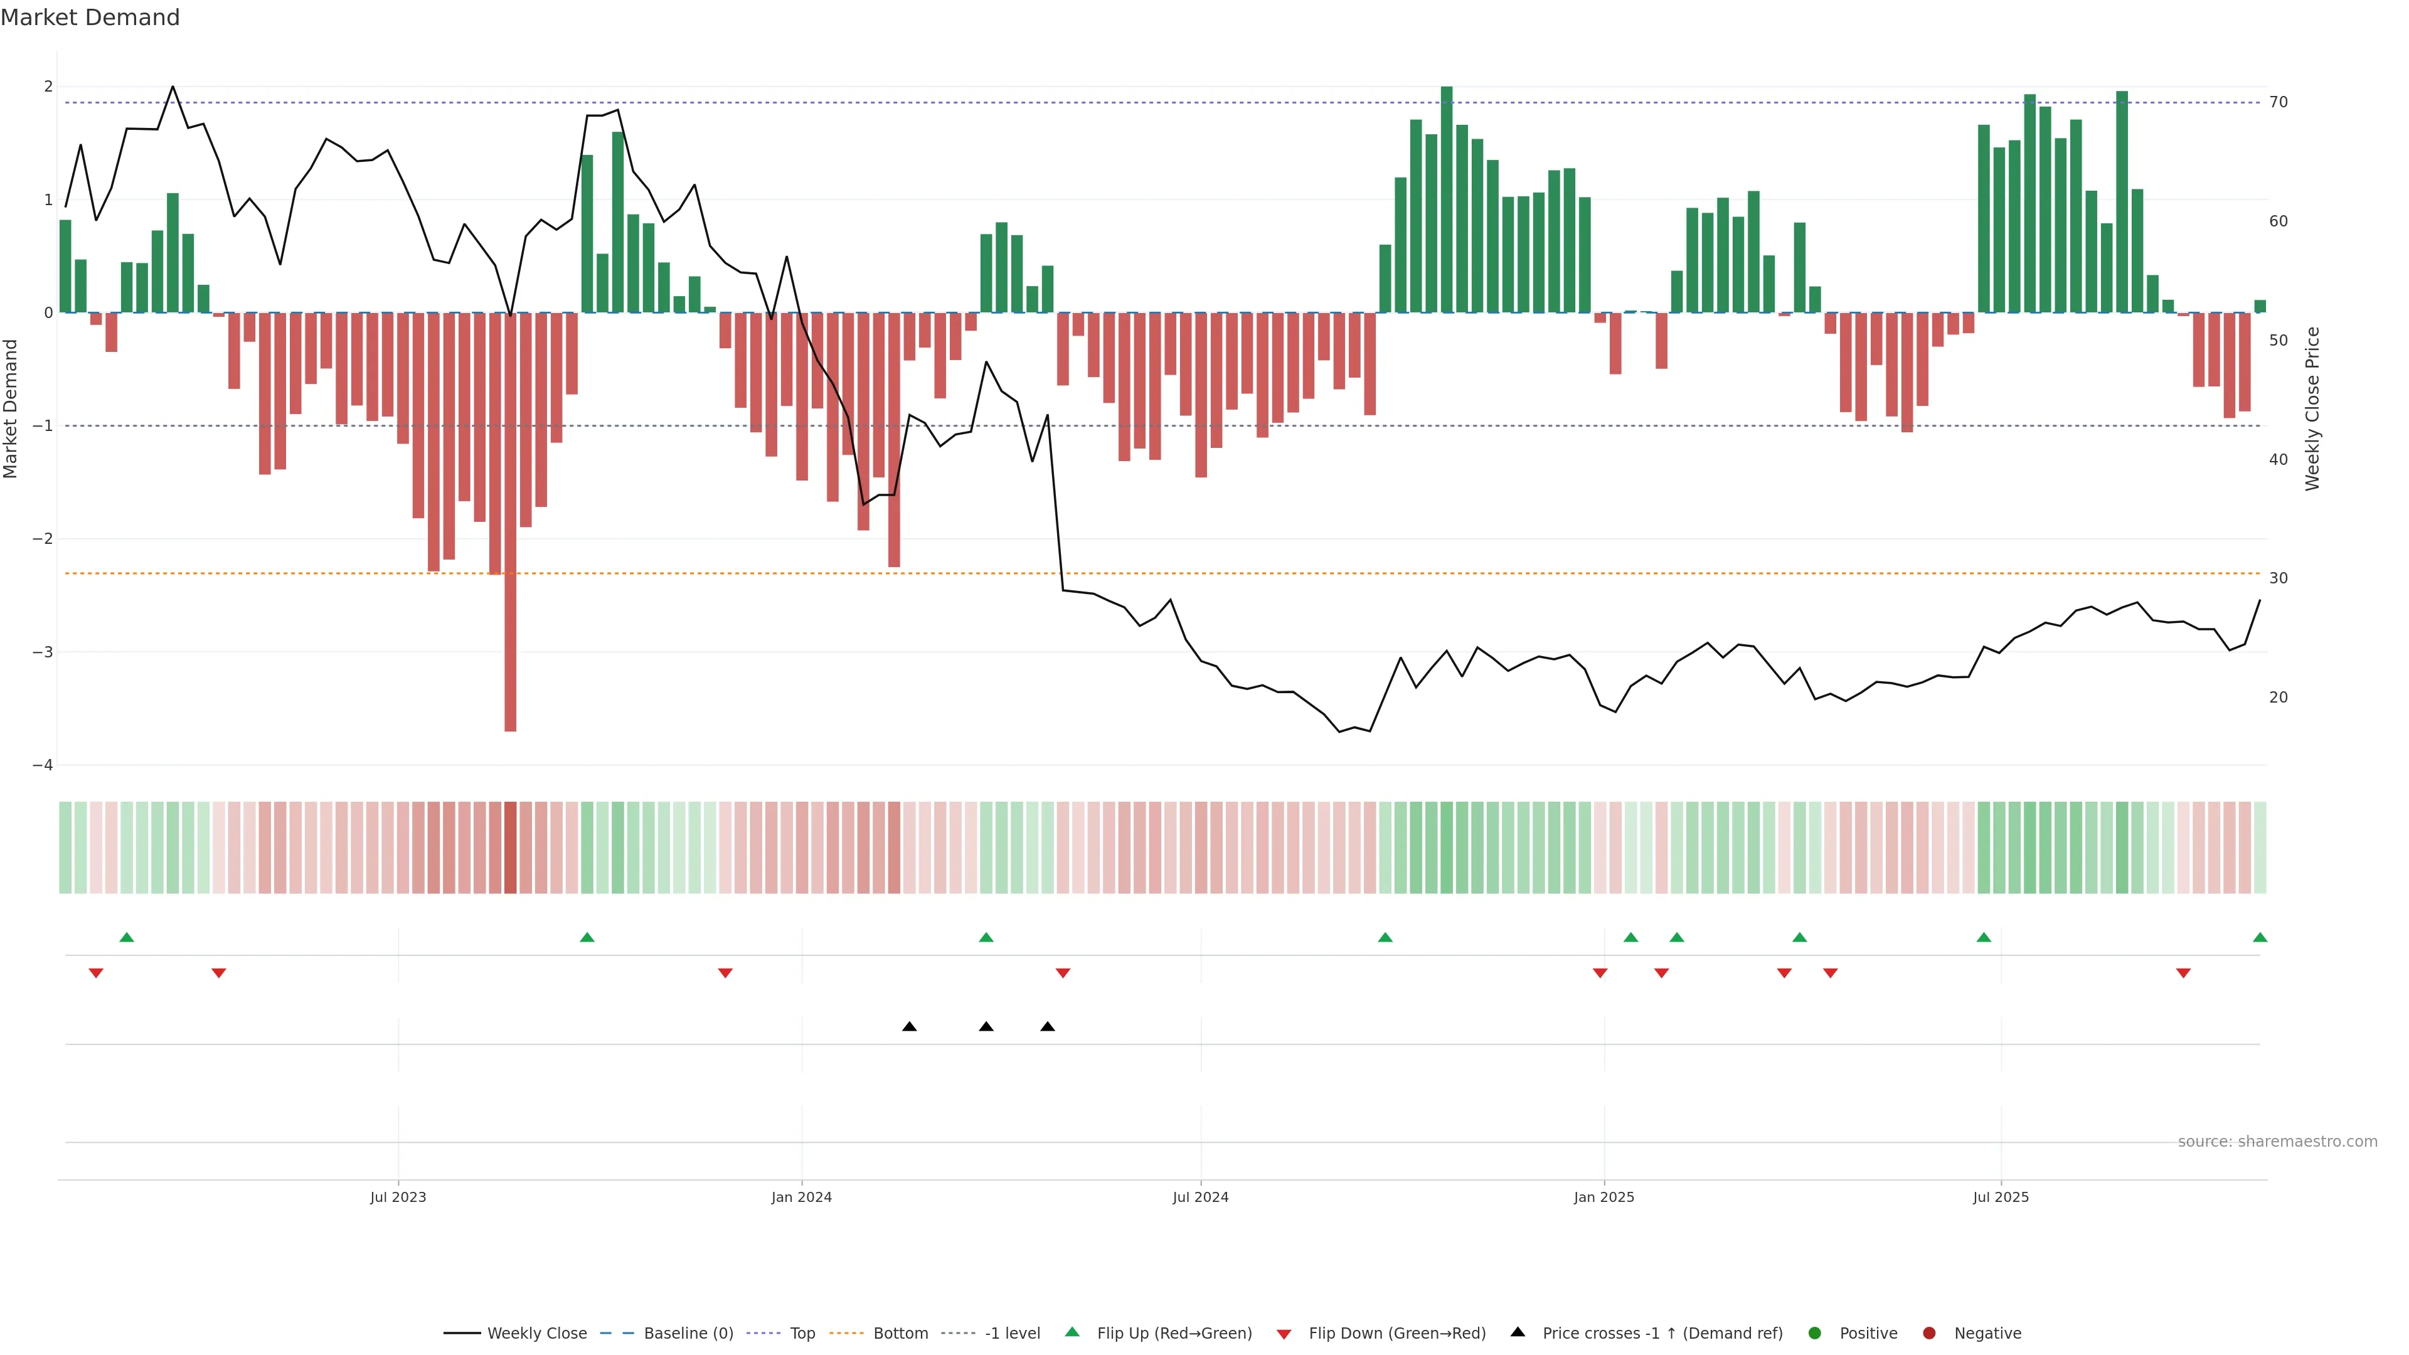Screen dimensions: 2409x1355
Task: Click the first black price-cross triangle marker
Action: point(909,1026)
